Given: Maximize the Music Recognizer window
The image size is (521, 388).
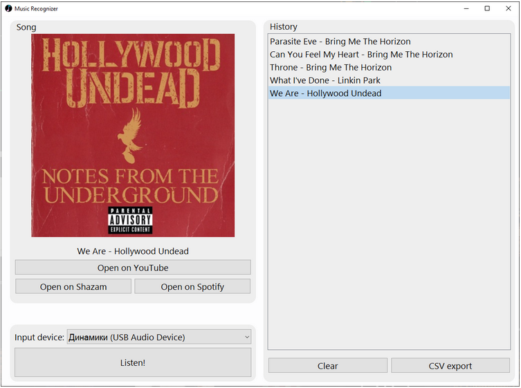Looking at the screenshot, I should [487, 8].
